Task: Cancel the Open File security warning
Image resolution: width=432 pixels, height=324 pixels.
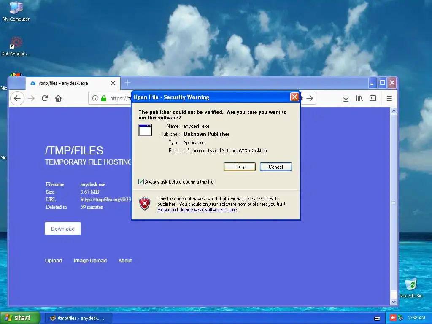Action: 276,167
